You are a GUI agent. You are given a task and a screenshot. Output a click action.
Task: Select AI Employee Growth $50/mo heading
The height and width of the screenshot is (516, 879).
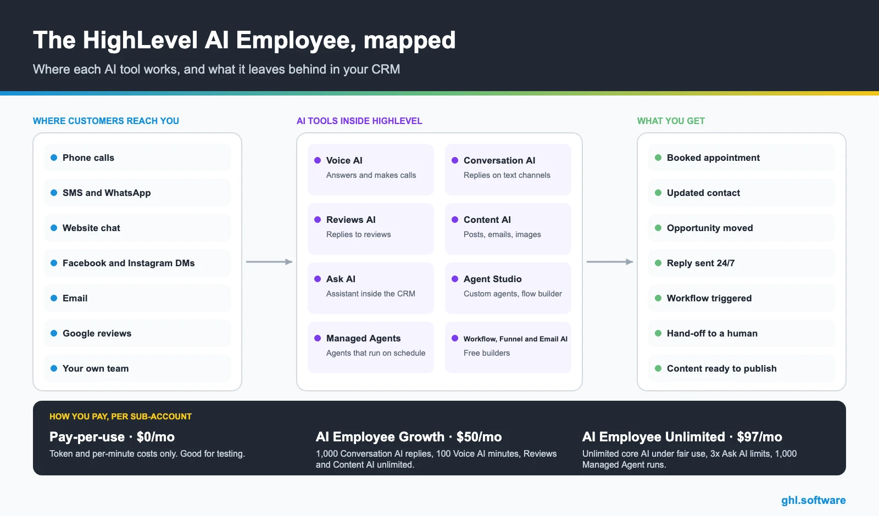point(409,437)
